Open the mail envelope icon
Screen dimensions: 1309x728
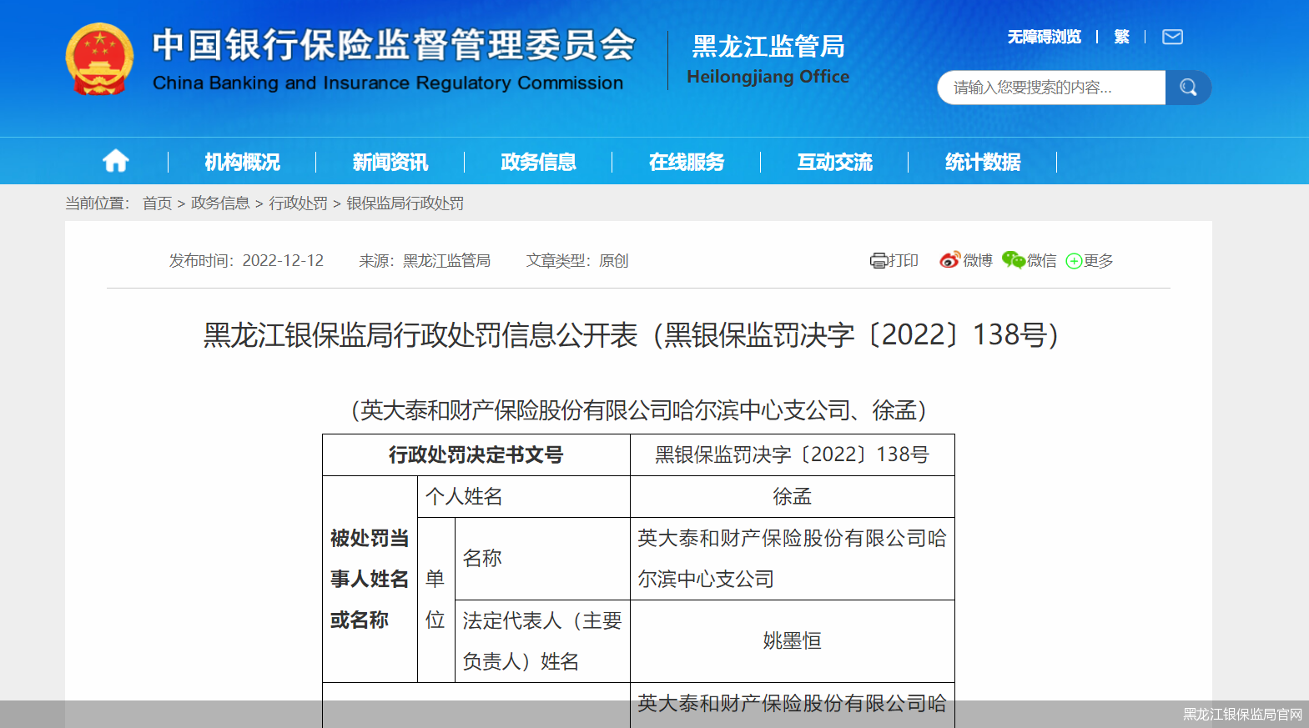point(1172,37)
